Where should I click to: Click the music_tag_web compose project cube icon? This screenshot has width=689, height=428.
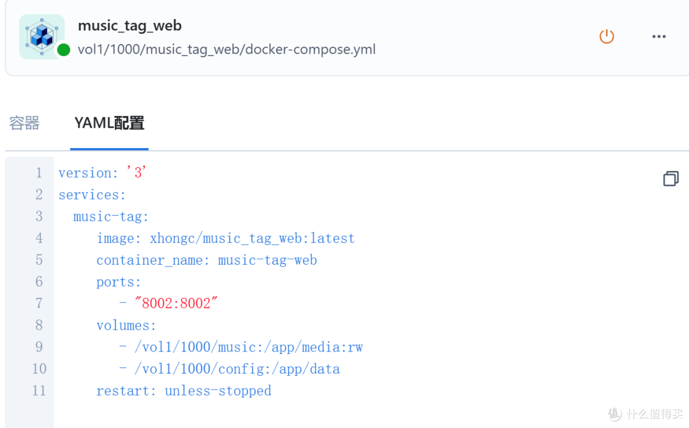(41, 36)
